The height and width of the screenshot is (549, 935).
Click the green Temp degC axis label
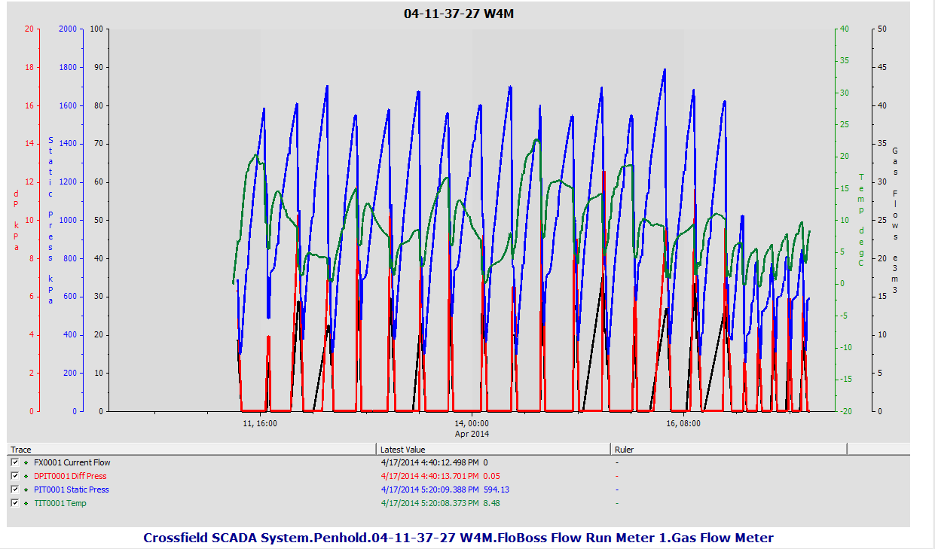[861, 220]
